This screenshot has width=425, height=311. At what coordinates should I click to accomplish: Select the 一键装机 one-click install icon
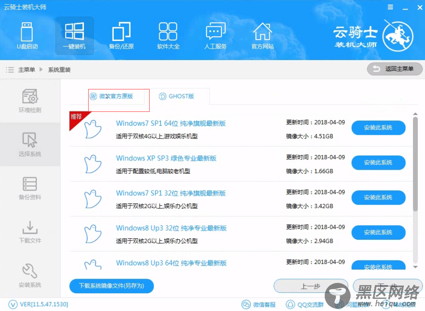[74, 36]
